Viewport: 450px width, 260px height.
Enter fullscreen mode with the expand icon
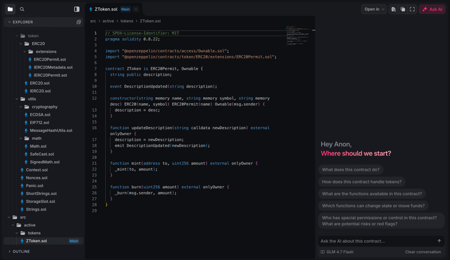[412, 9]
